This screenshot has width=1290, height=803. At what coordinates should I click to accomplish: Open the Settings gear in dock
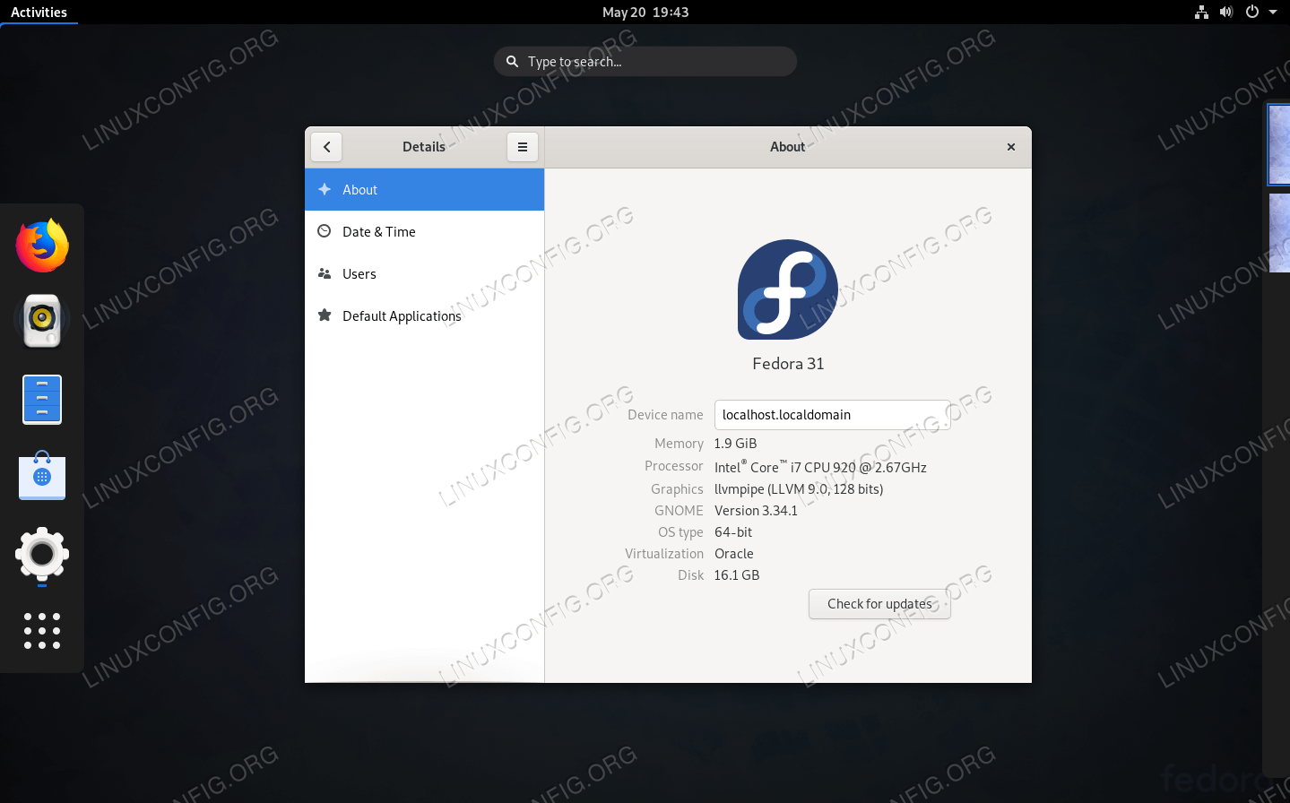pyautogui.click(x=42, y=554)
